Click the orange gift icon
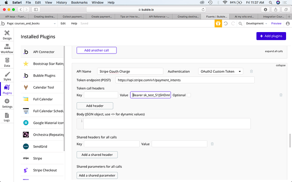This screenshot has width=292, height=182. (x=218, y=23)
